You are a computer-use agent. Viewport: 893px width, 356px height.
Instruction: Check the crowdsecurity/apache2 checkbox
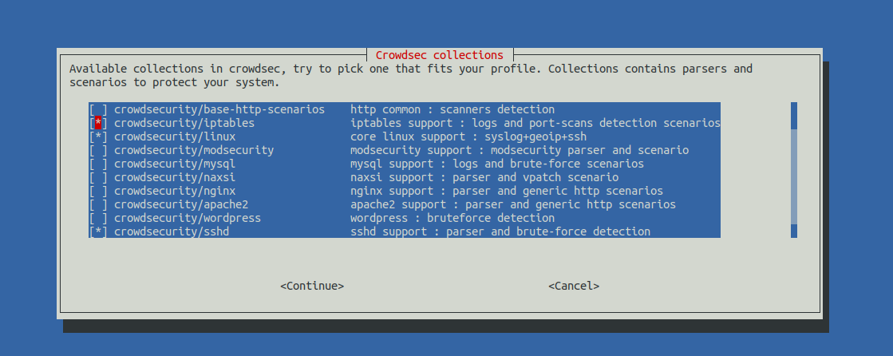tap(98, 204)
